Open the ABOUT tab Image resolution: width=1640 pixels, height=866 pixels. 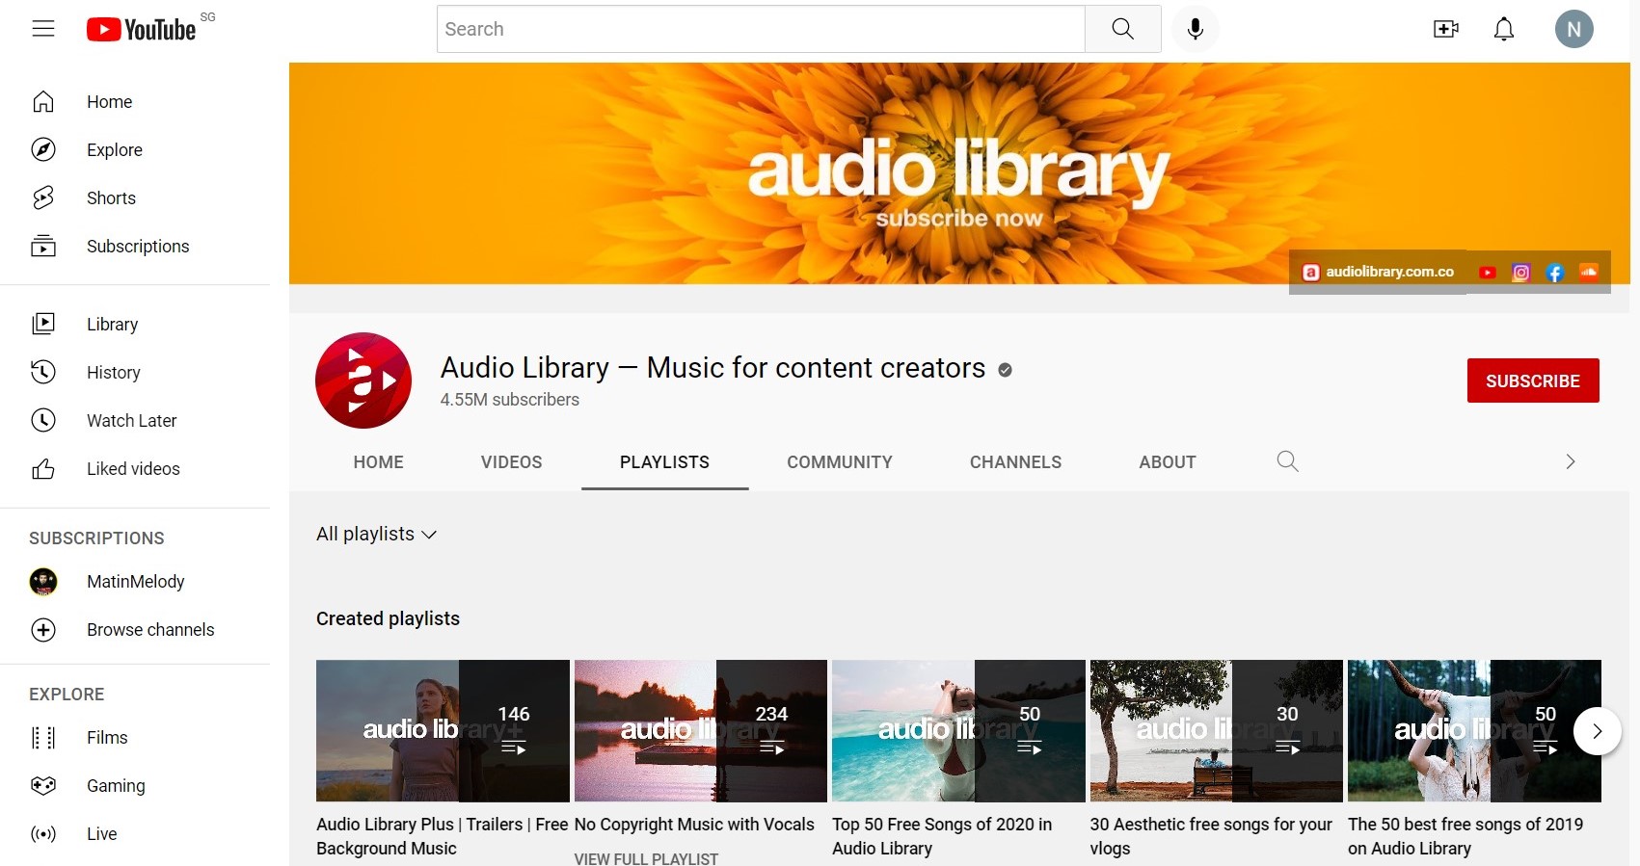click(1167, 462)
